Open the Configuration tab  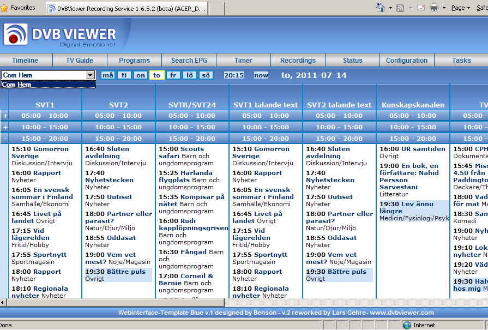407,61
